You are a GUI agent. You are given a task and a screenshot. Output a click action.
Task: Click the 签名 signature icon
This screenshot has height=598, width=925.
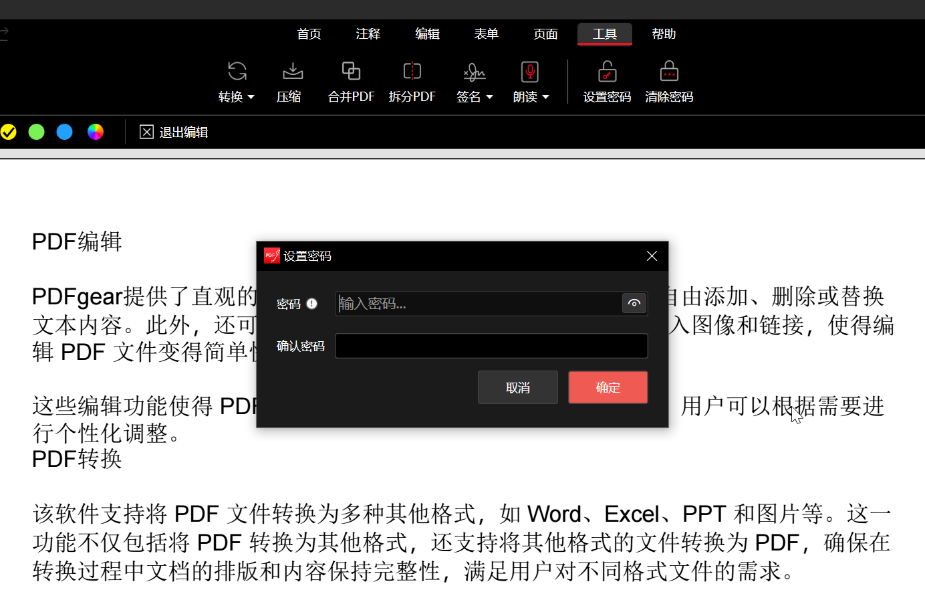pos(474,72)
